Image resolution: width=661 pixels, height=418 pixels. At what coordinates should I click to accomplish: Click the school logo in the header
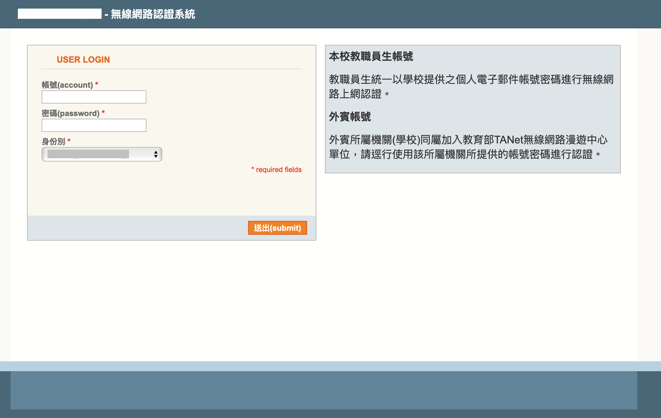click(x=60, y=14)
